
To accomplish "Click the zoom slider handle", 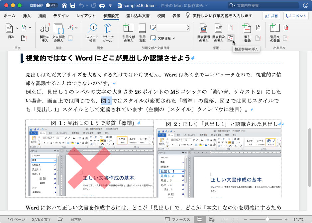I will click(x=267, y=219).
